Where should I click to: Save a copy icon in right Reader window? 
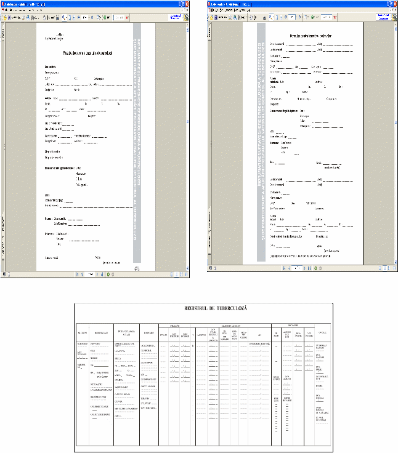click(x=216, y=17)
